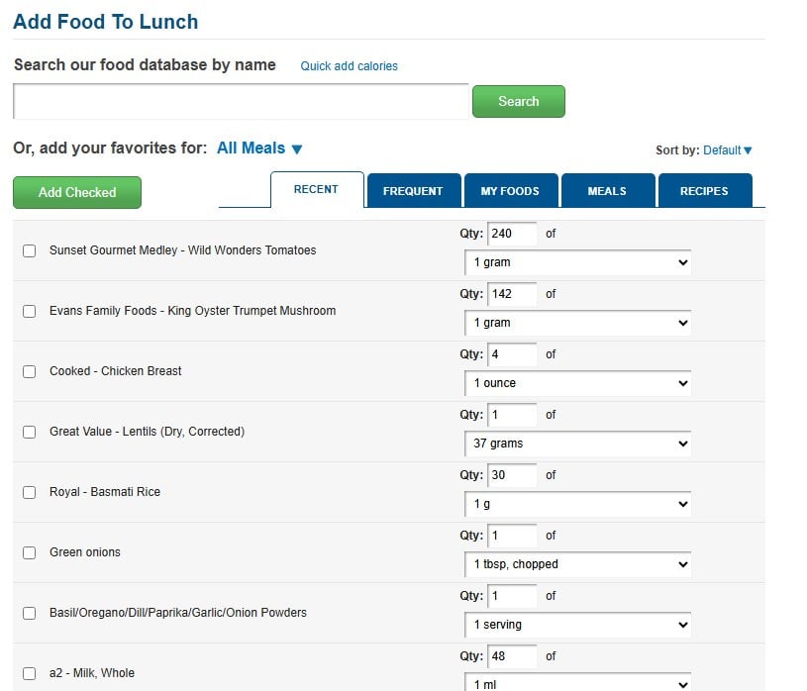
Task: Click the 'Add Food To Lunch' heading
Action: [106, 22]
